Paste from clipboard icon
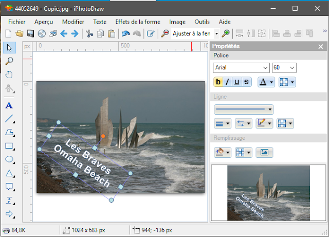This screenshot has width=329, height=237. point(112,33)
